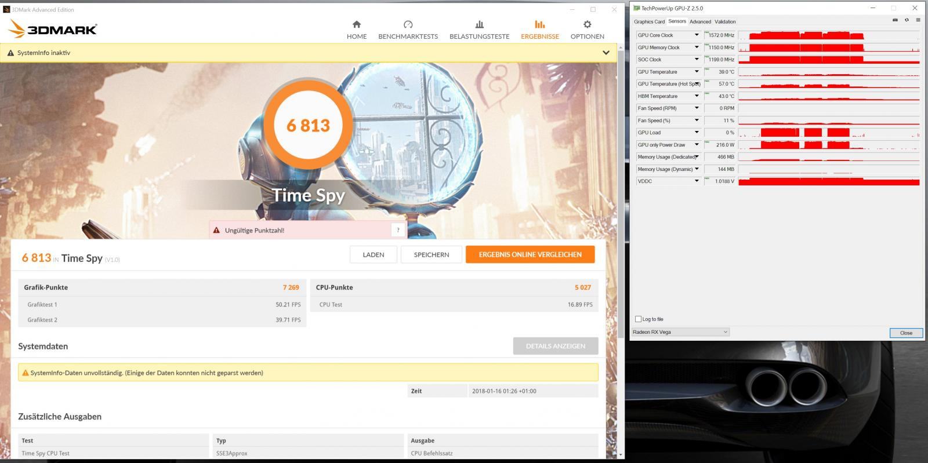928x463 pixels.
Task: Click the SSE3Approx table cell
Action: click(x=307, y=453)
